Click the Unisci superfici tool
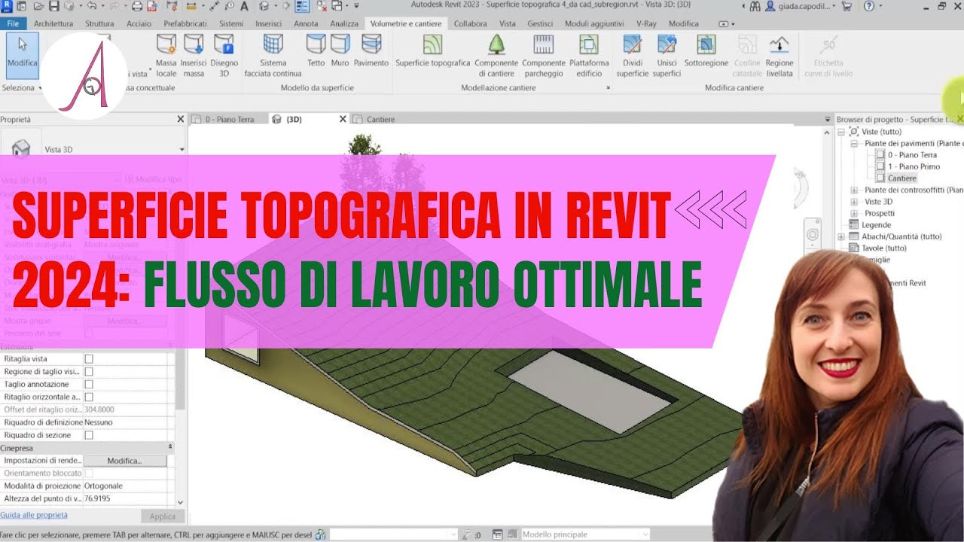Screen dimensions: 964x542 667,56
